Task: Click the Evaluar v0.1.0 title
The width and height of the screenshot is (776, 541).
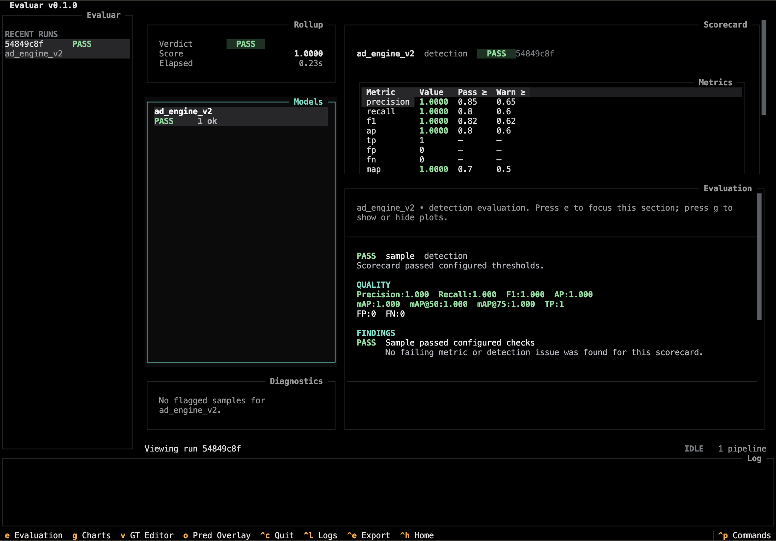Action: pyautogui.click(x=43, y=6)
